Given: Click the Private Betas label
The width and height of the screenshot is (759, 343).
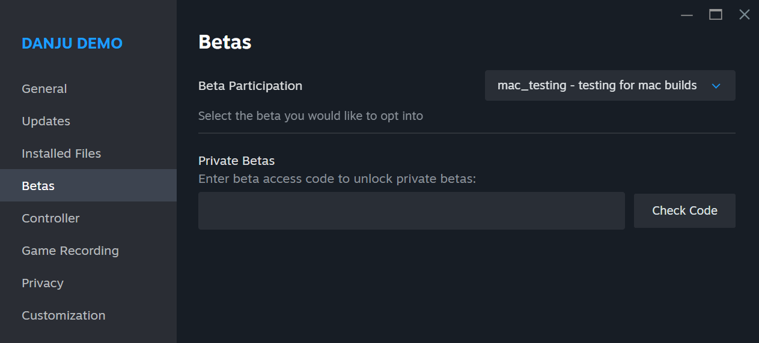Looking at the screenshot, I should point(236,161).
